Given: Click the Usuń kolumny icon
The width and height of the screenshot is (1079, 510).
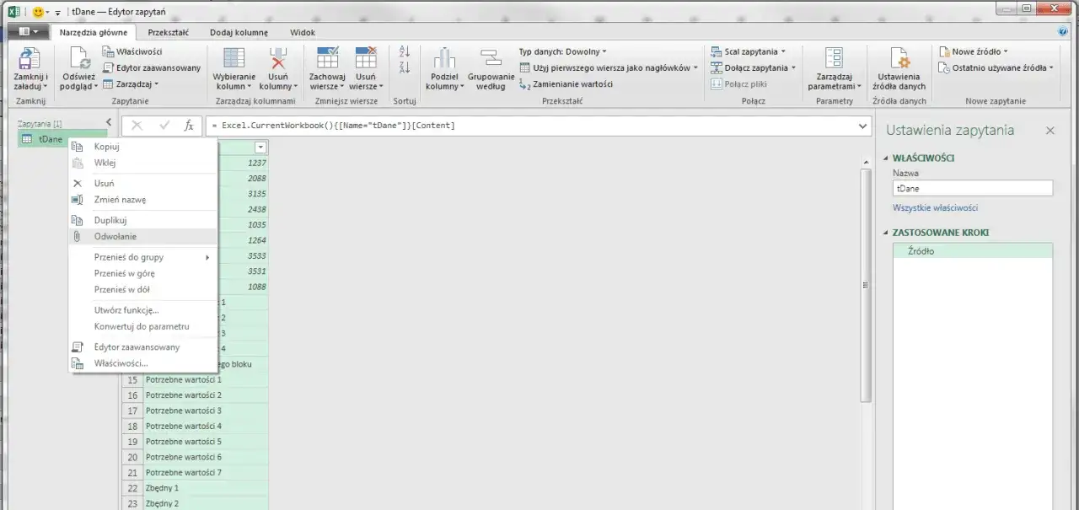Looking at the screenshot, I should click(x=278, y=58).
